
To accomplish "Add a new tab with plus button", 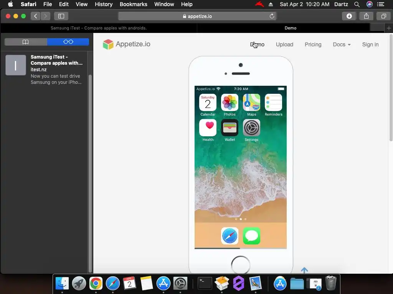I will tap(389, 28).
